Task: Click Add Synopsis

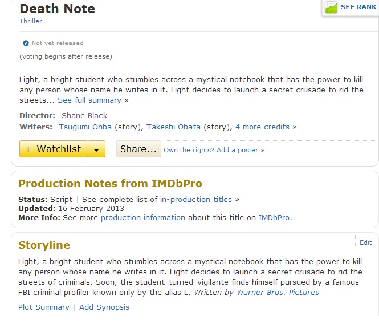Action: pyautogui.click(x=104, y=307)
